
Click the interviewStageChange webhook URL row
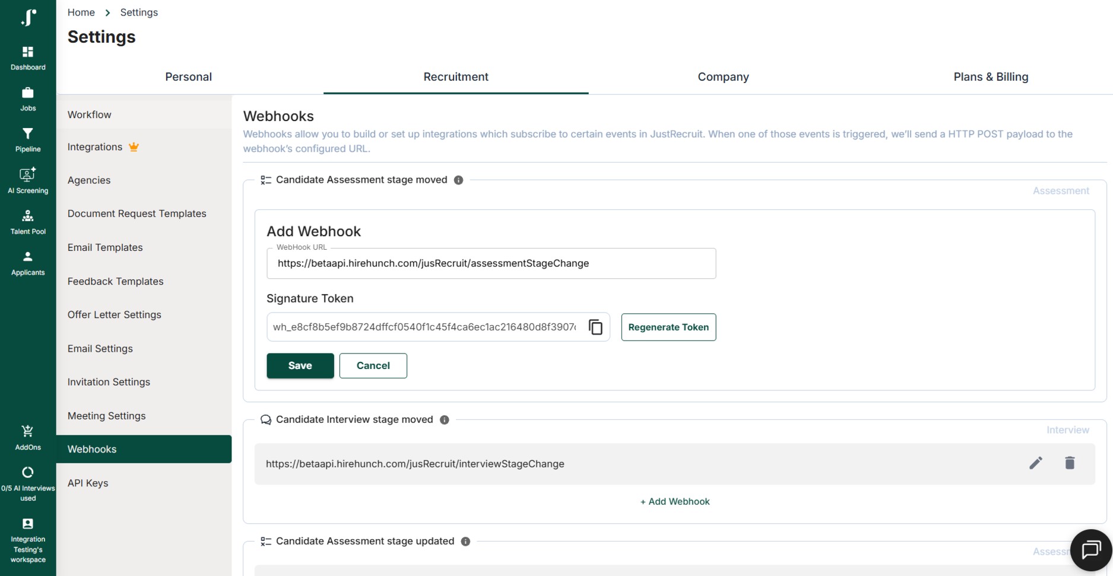[x=675, y=464]
